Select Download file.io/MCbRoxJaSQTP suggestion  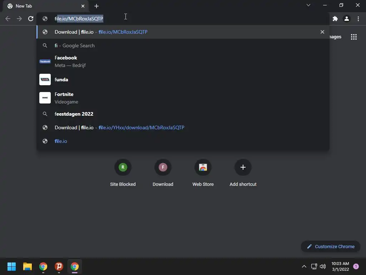pyautogui.click(x=183, y=32)
